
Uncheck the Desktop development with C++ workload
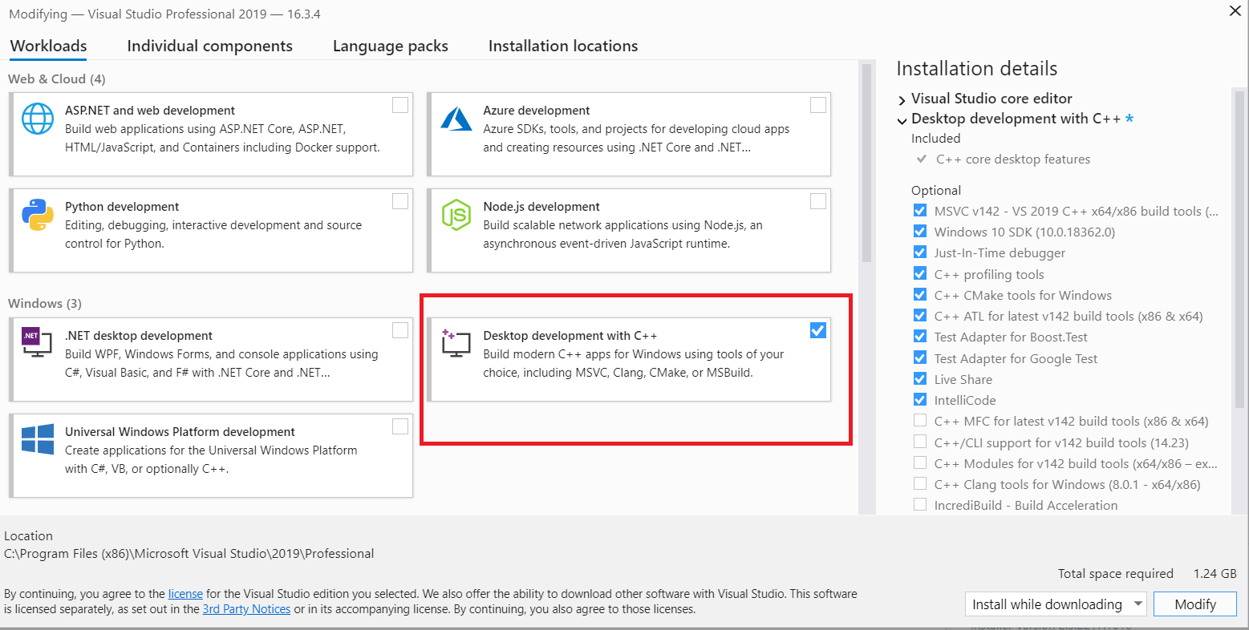817,330
